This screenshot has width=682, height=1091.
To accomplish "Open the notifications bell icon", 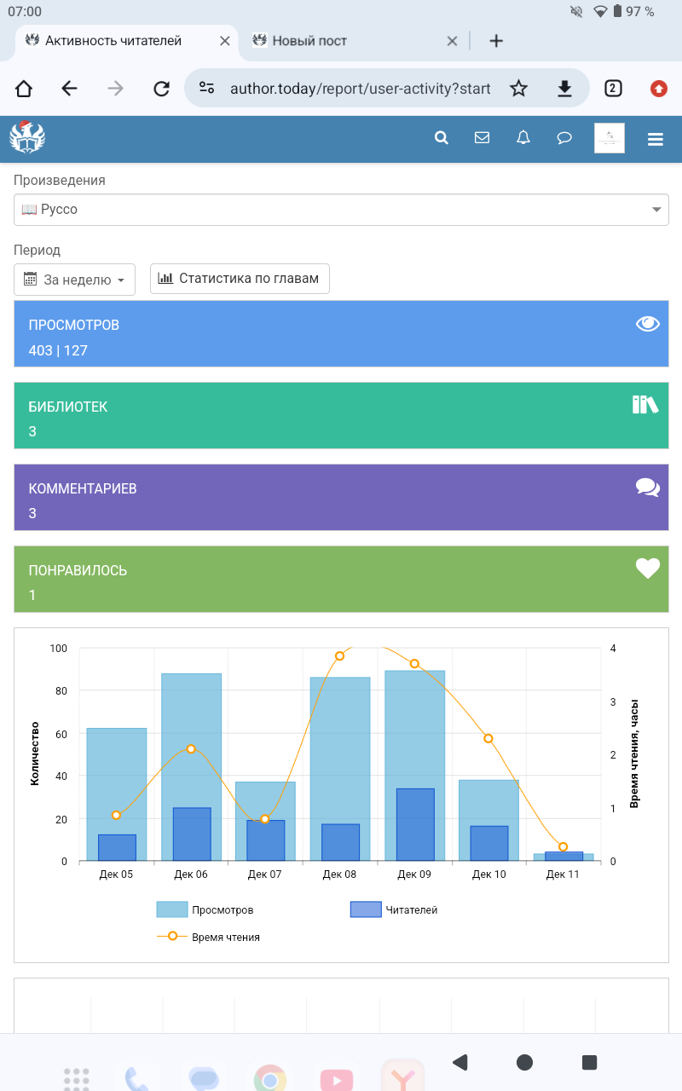I will point(523,138).
